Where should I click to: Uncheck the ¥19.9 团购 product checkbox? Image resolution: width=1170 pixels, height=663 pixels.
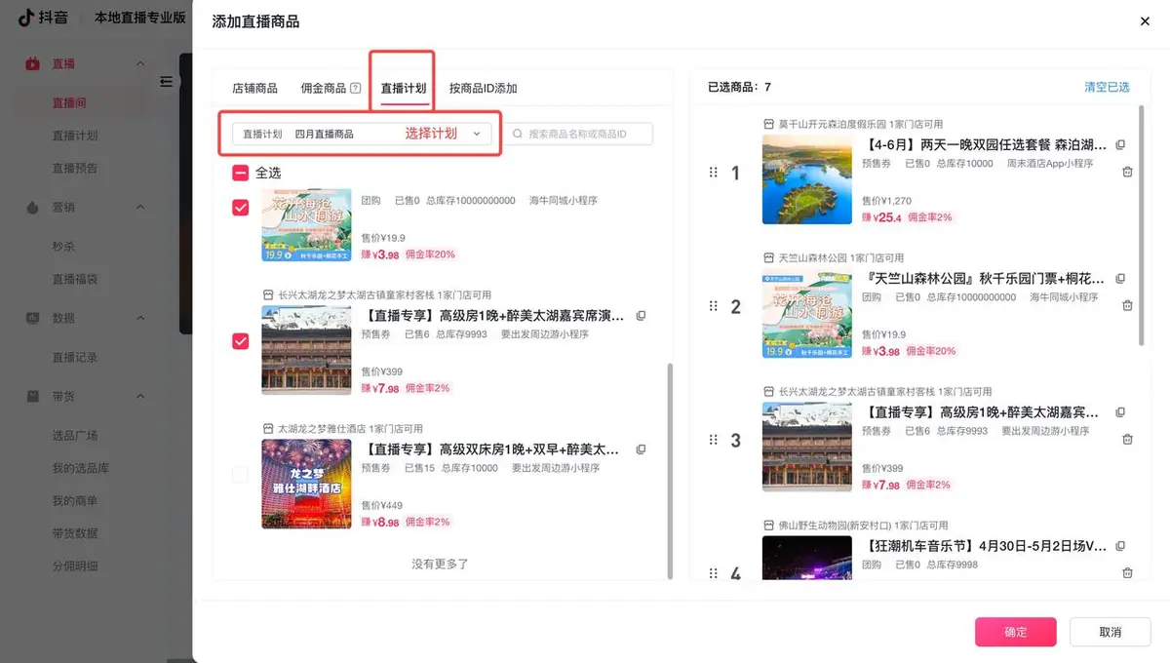[x=240, y=208]
